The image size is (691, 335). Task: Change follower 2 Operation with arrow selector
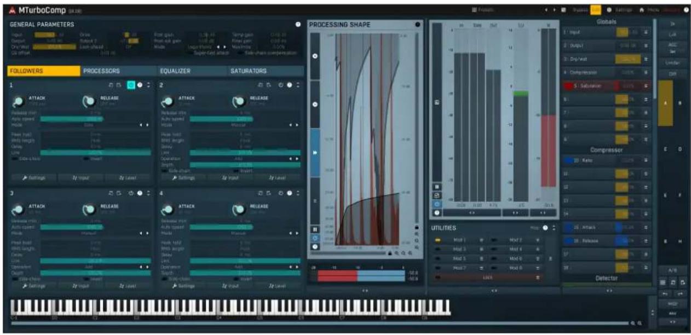[x=293, y=159]
